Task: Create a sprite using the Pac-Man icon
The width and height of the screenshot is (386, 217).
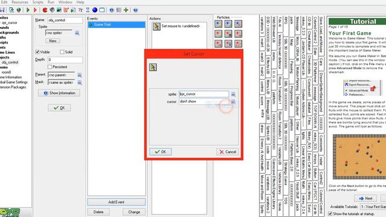Action: pyautogui.click(x=45, y=10)
